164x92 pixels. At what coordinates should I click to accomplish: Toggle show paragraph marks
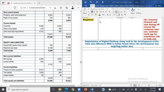click(125, 15)
